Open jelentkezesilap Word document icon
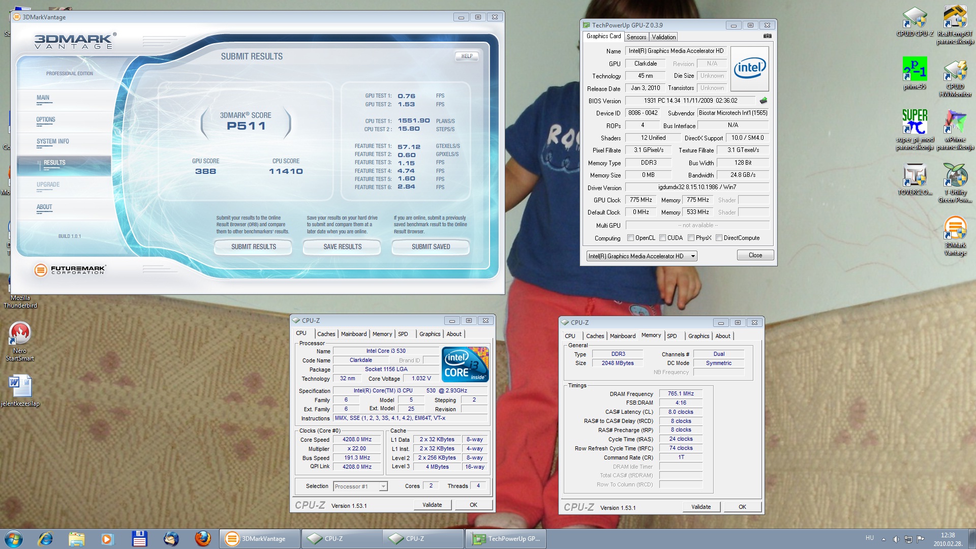The width and height of the screenshot is (976, 549). (x=20, y=390)
